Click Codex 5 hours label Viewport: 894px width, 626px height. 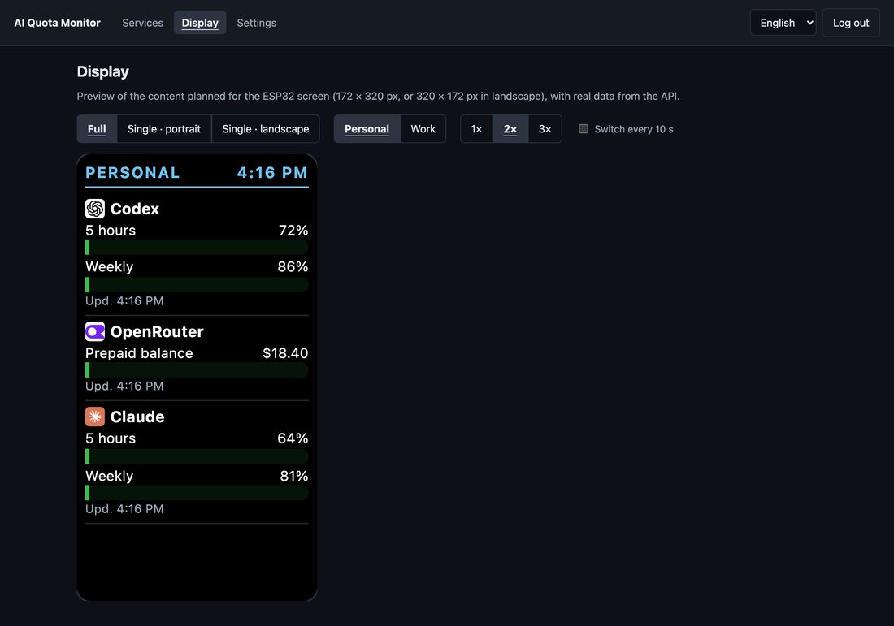pyautogui.click(x=111, y=230)
